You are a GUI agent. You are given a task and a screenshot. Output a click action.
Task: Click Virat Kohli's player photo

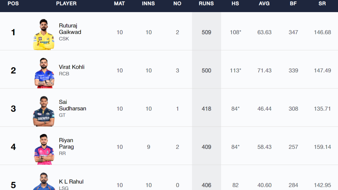coord(44,73)
